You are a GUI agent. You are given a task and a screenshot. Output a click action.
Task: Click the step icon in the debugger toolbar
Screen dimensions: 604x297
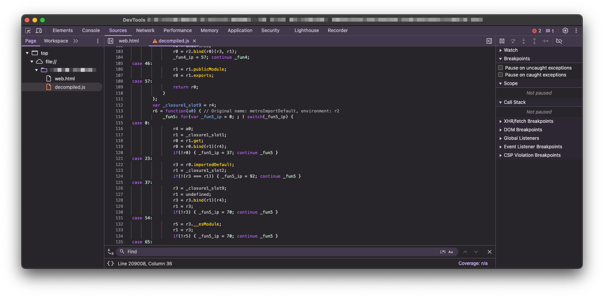(545, 41)
